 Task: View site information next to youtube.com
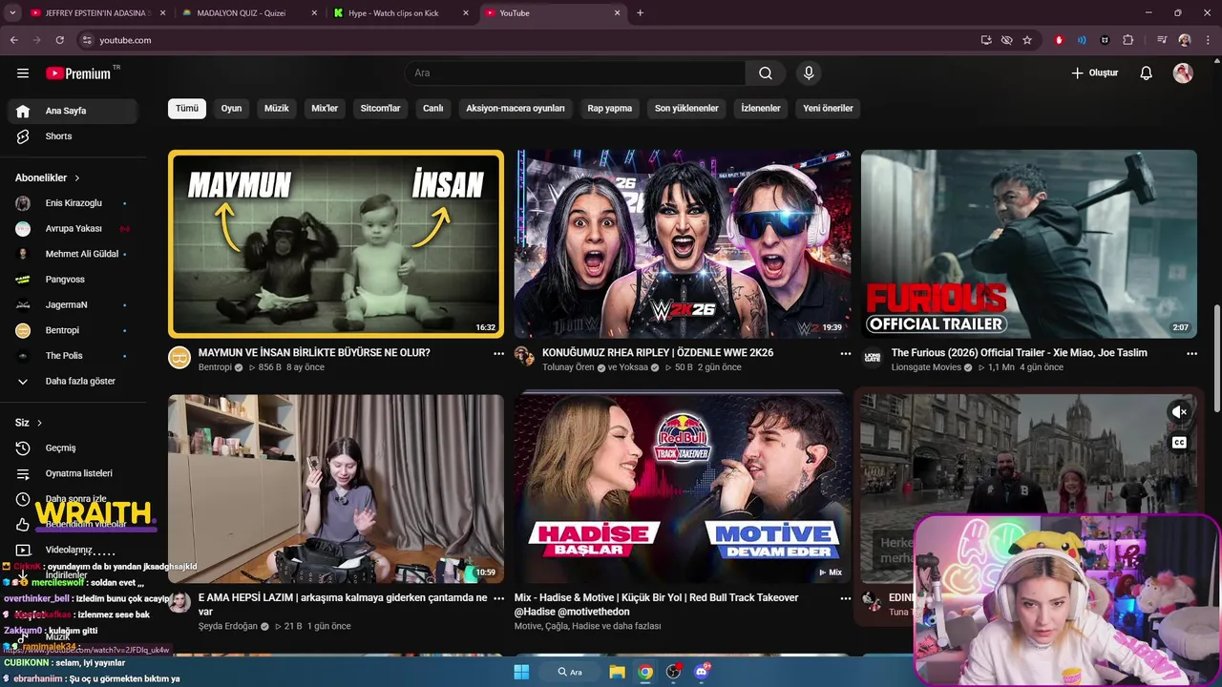[x=87, y=40]
